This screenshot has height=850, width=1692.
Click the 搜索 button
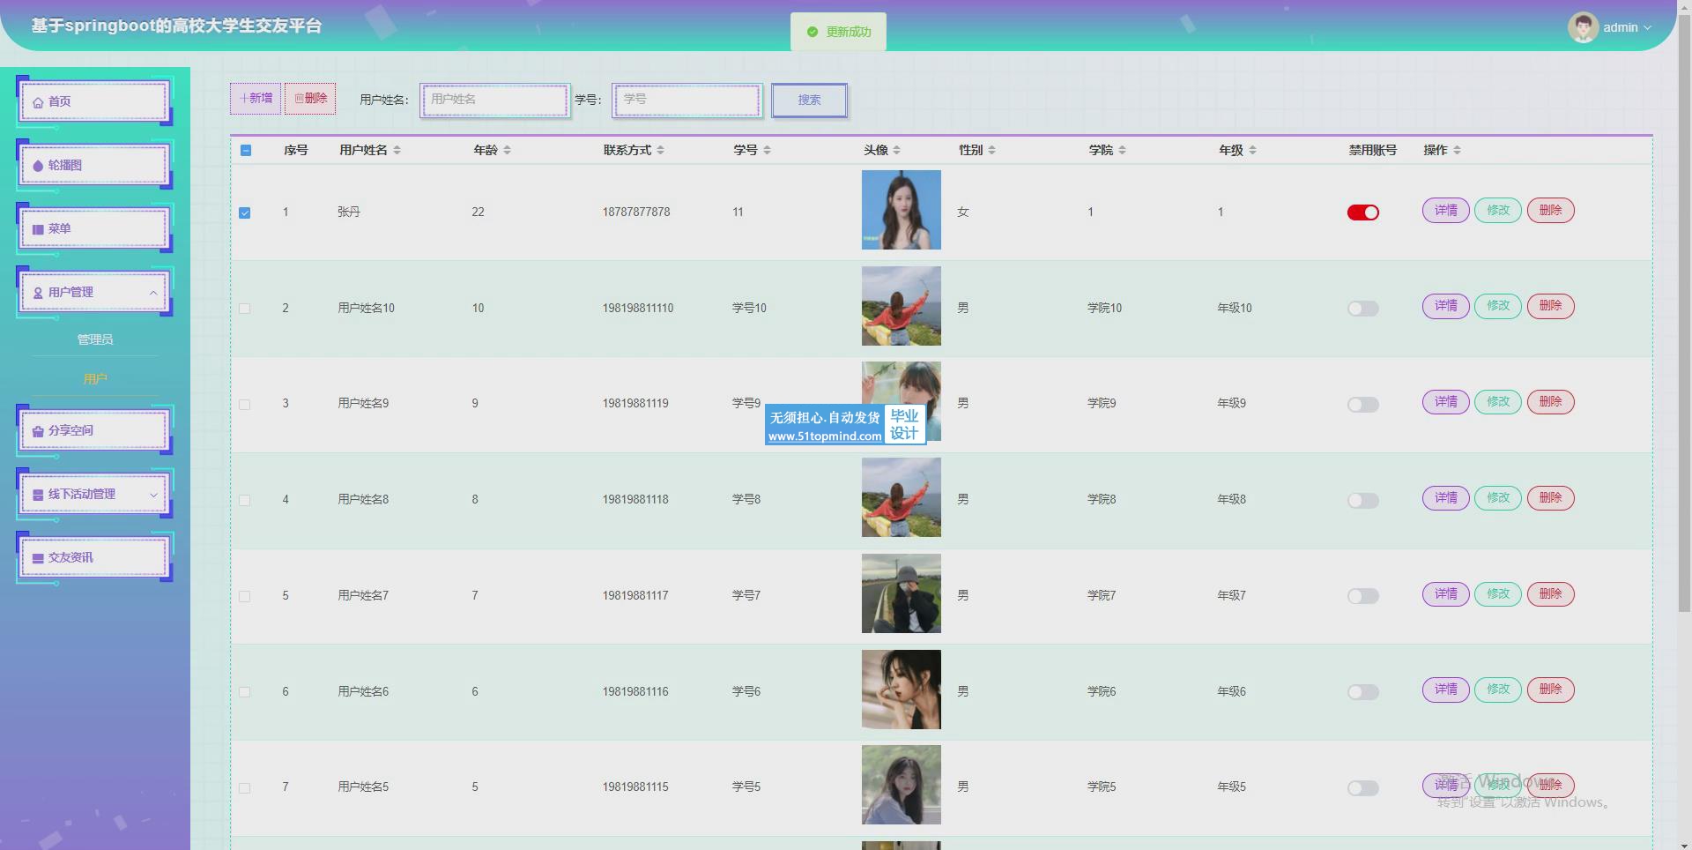click(809, 101)
